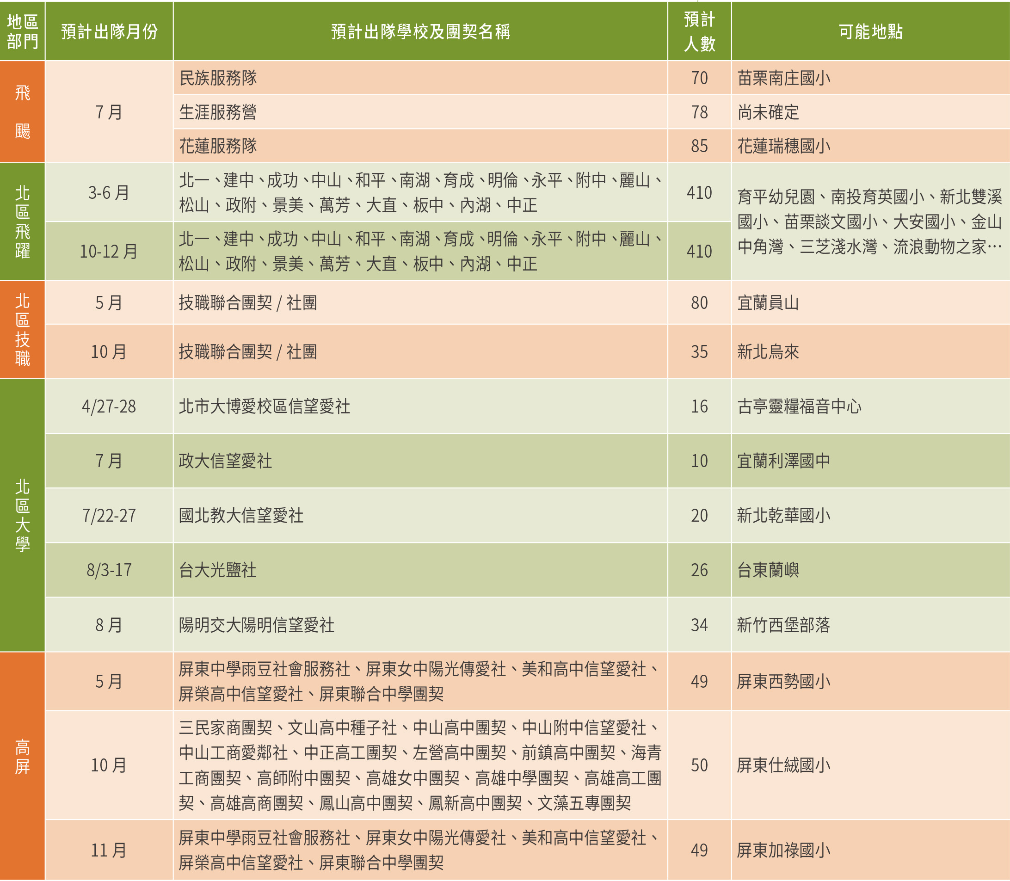This screenshot has width=1010, height=881.
Task: Click the 台東蘭嶼 location
Action: coord(870,570)
